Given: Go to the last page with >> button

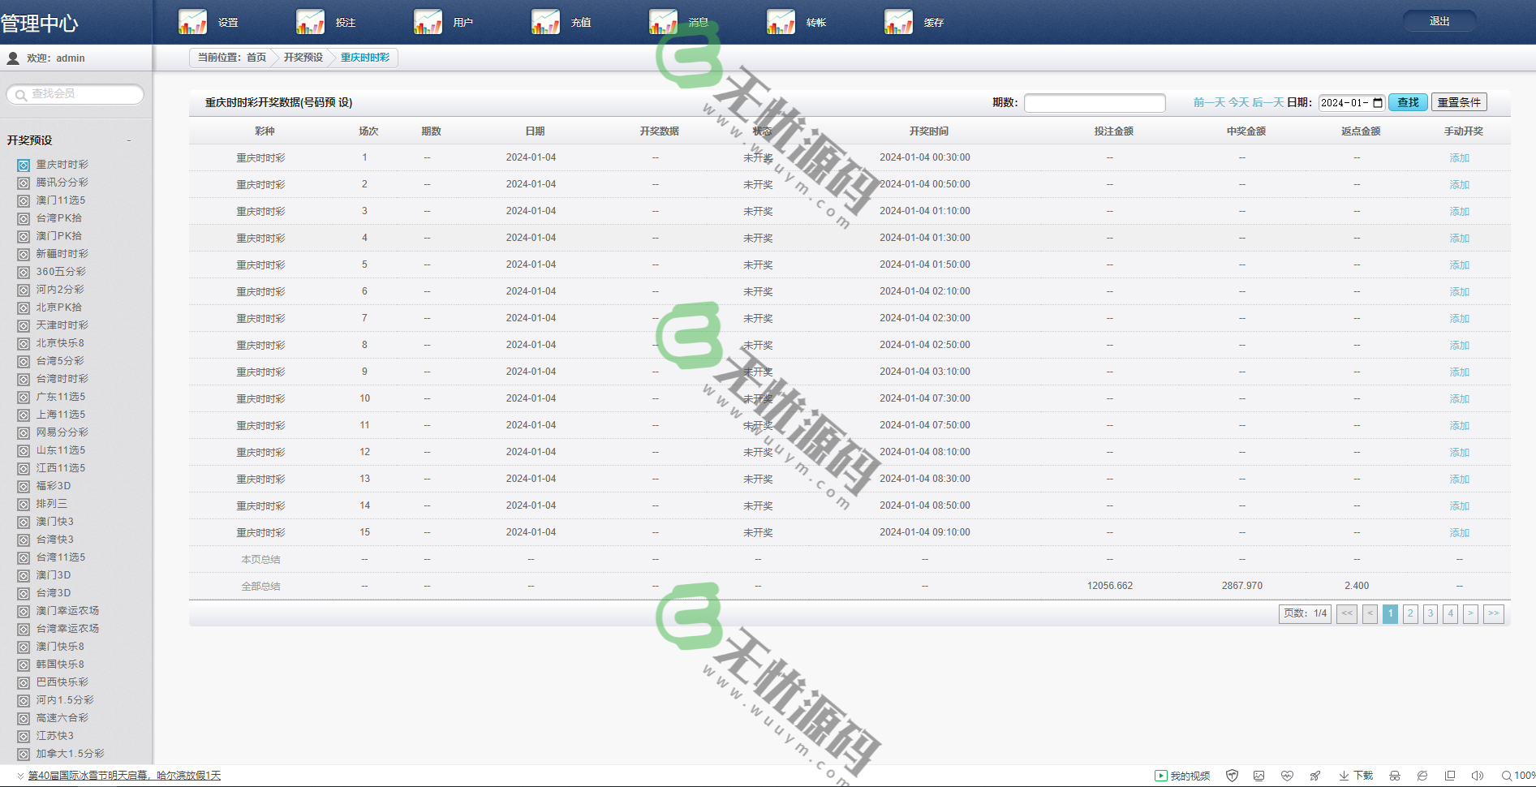Looking at the screenshot, I should click(1493, 613).
